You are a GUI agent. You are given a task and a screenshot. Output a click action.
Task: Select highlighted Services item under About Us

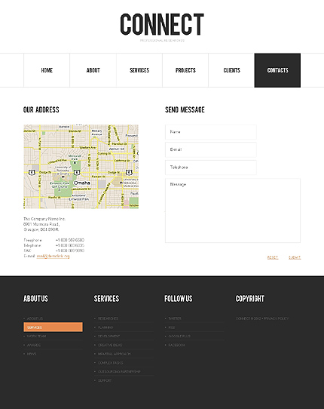[53, 327]
